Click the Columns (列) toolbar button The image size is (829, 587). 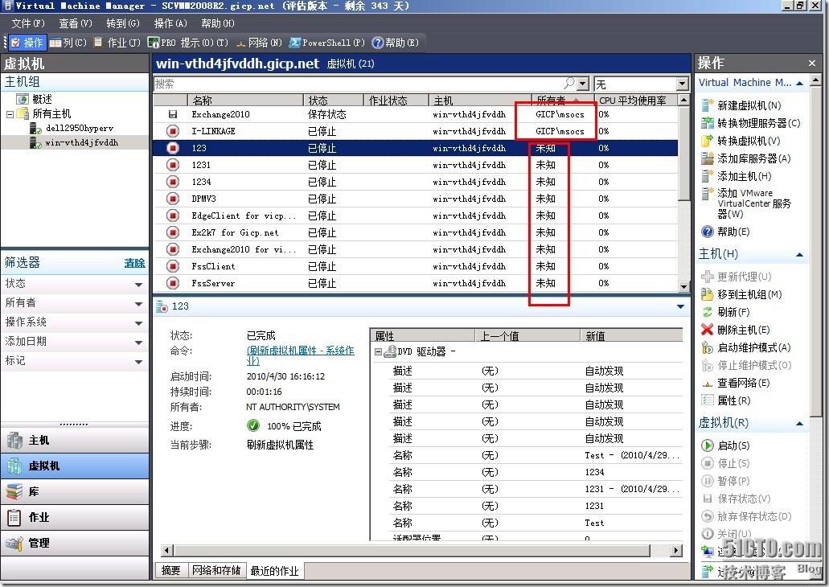(x=68, y=43)
